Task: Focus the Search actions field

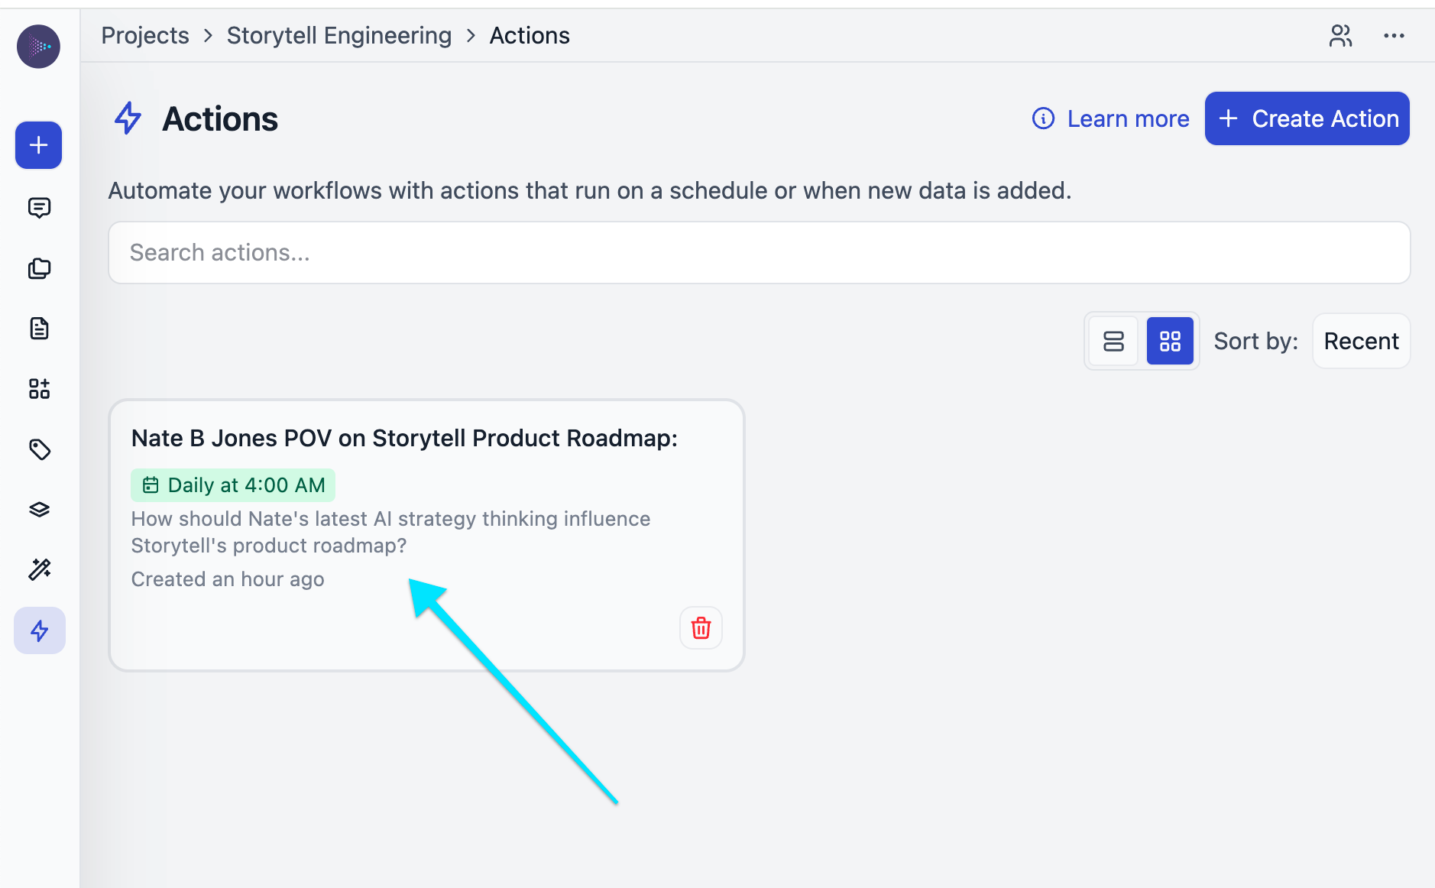Action: 759,253
